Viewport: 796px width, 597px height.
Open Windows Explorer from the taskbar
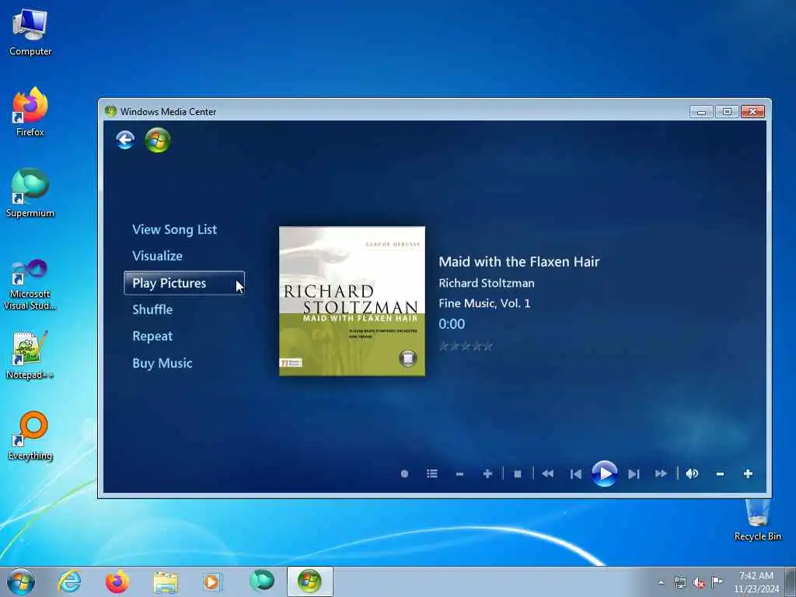click(x=166, y=582)
